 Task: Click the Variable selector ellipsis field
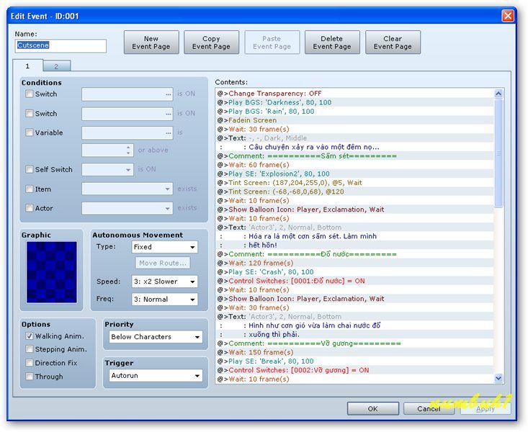[x=127, y=133]
